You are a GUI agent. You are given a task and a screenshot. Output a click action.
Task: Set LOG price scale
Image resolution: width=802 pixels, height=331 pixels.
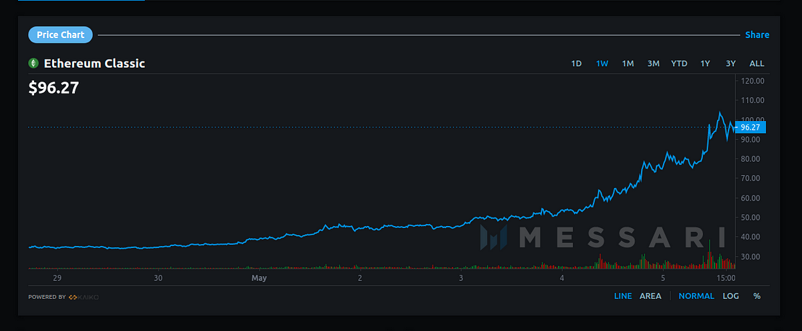coord(730,296)
